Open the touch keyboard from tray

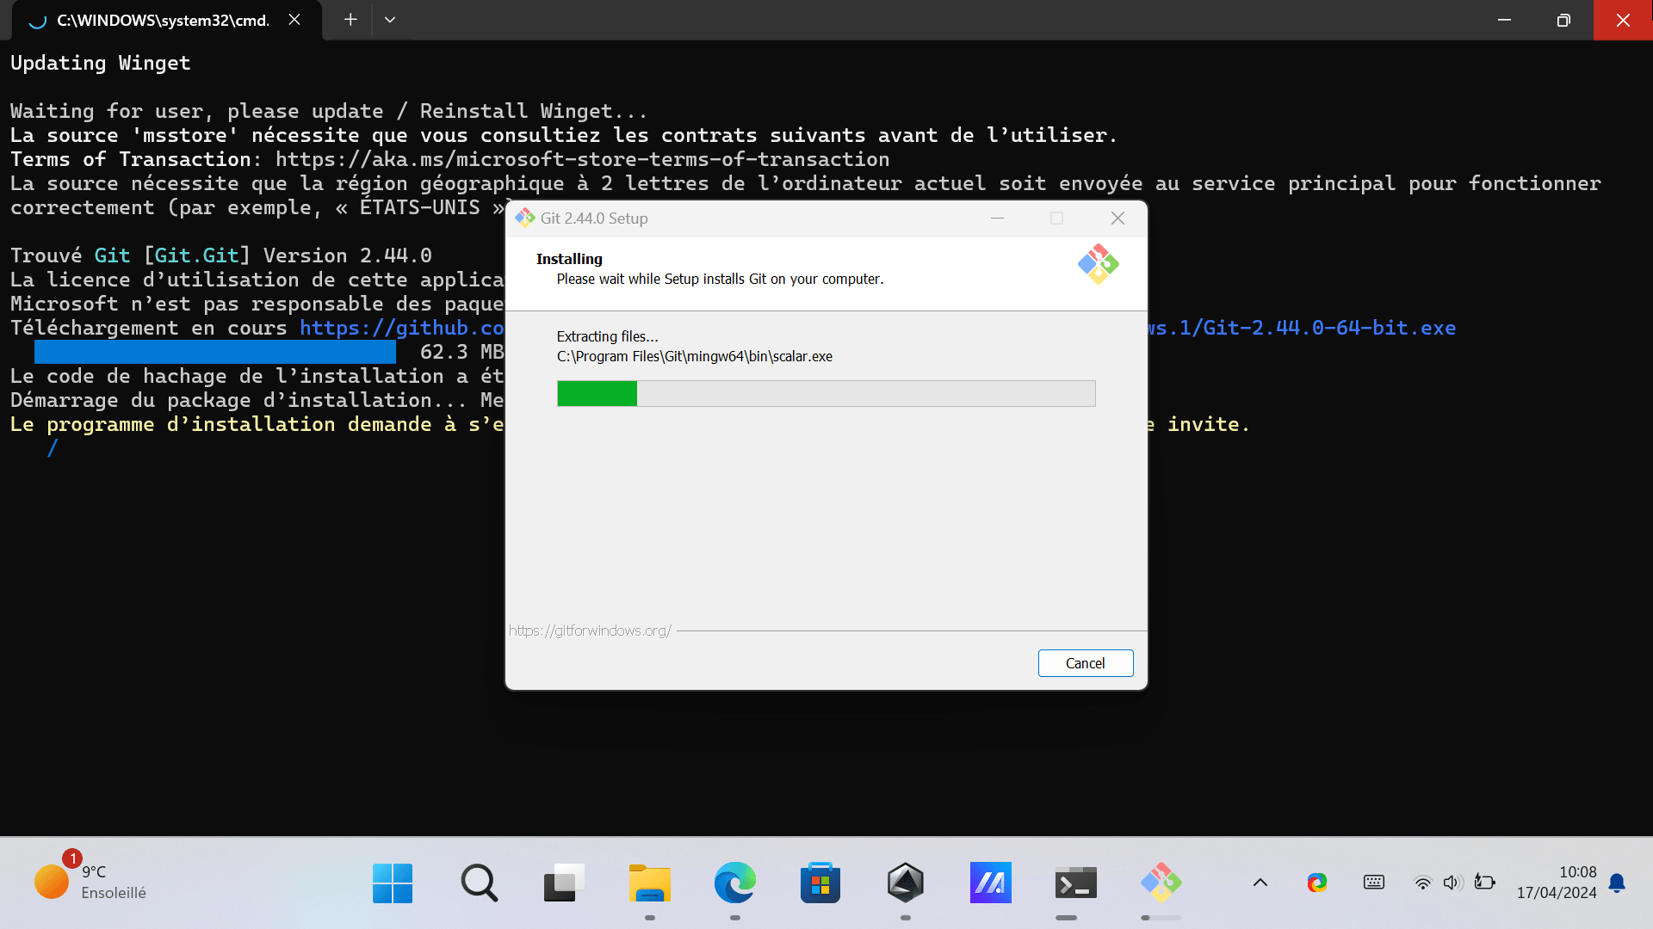point(1374,883)
